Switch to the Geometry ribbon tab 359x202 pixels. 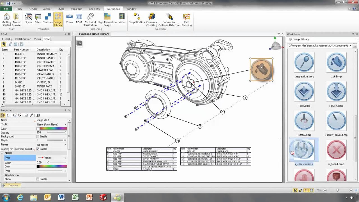click(94, 9)
